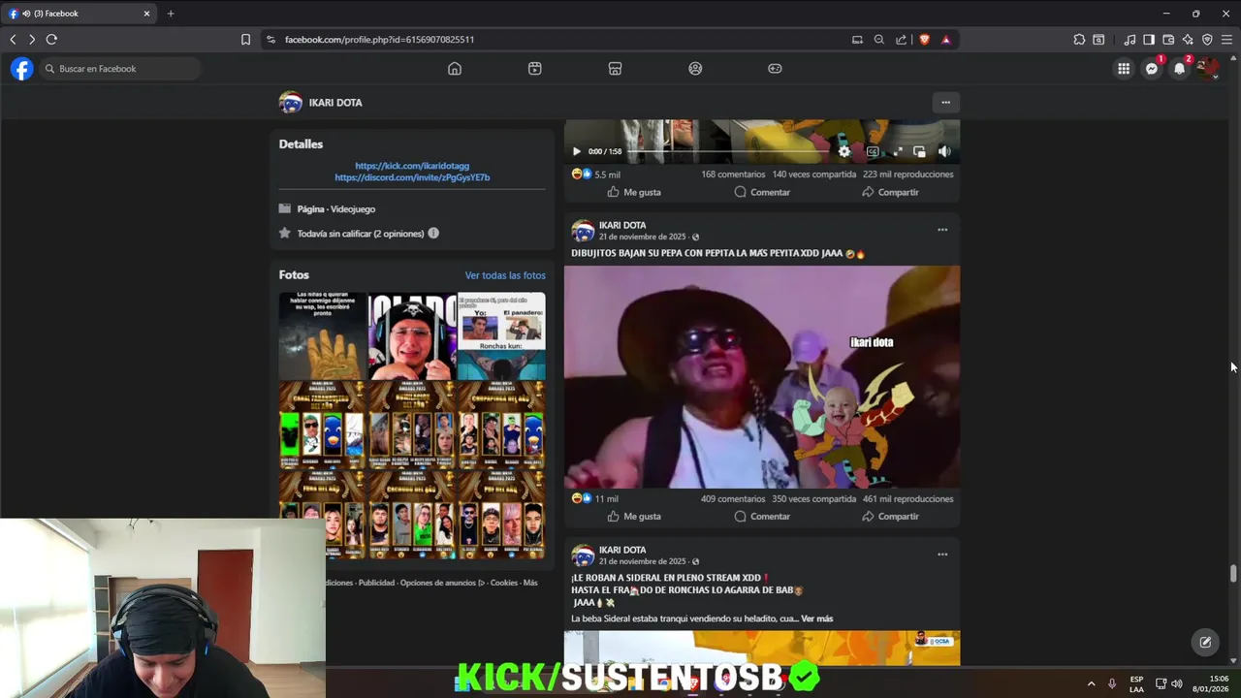The height and width of the screenshot is (698, 1241).
Task: Open options menu for LE ROBAN A SIDERAL post
Action: pos(942,555)
